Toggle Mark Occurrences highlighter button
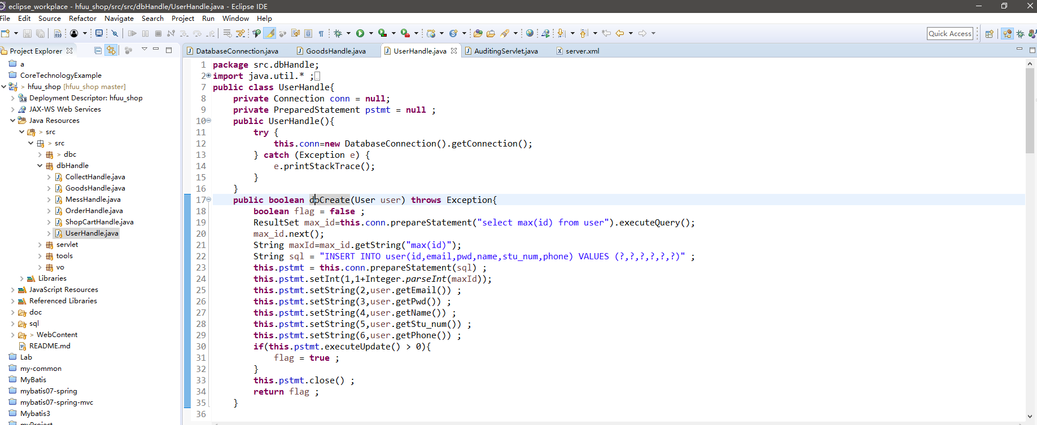The height and width of the screenshot is (425, 1037). (x=270, y=33)
